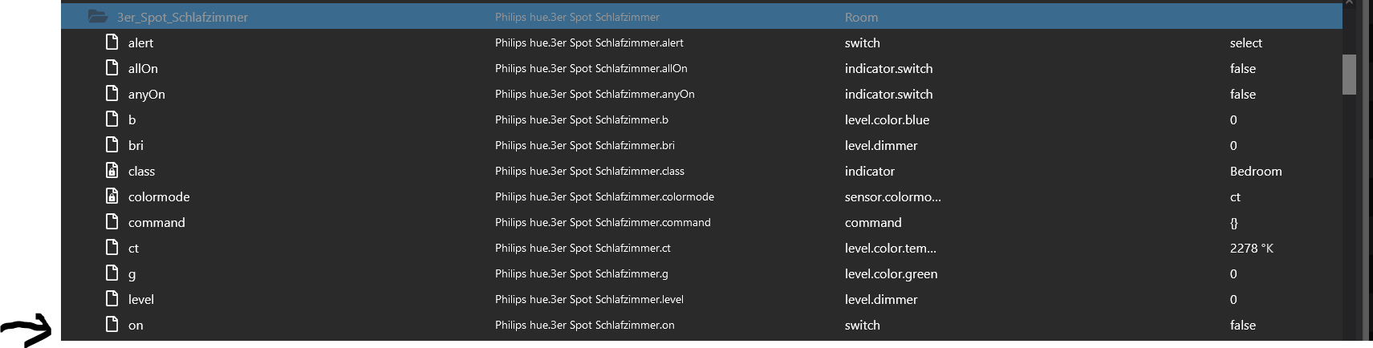This screenshot has width=1373, height=348.
Task: Collapse the 3er_Spot_Schlafzimmer folder icon
Action: tap(97, 16)
